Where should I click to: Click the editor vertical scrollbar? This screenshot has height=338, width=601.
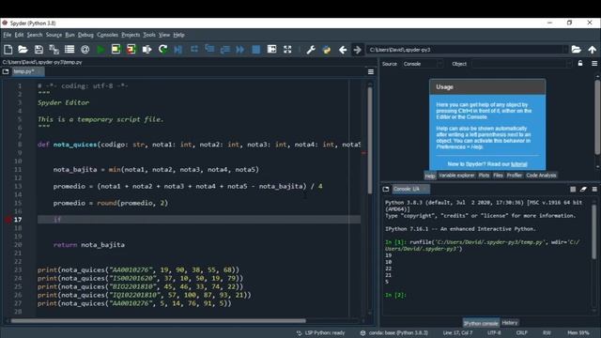(370, 140)
